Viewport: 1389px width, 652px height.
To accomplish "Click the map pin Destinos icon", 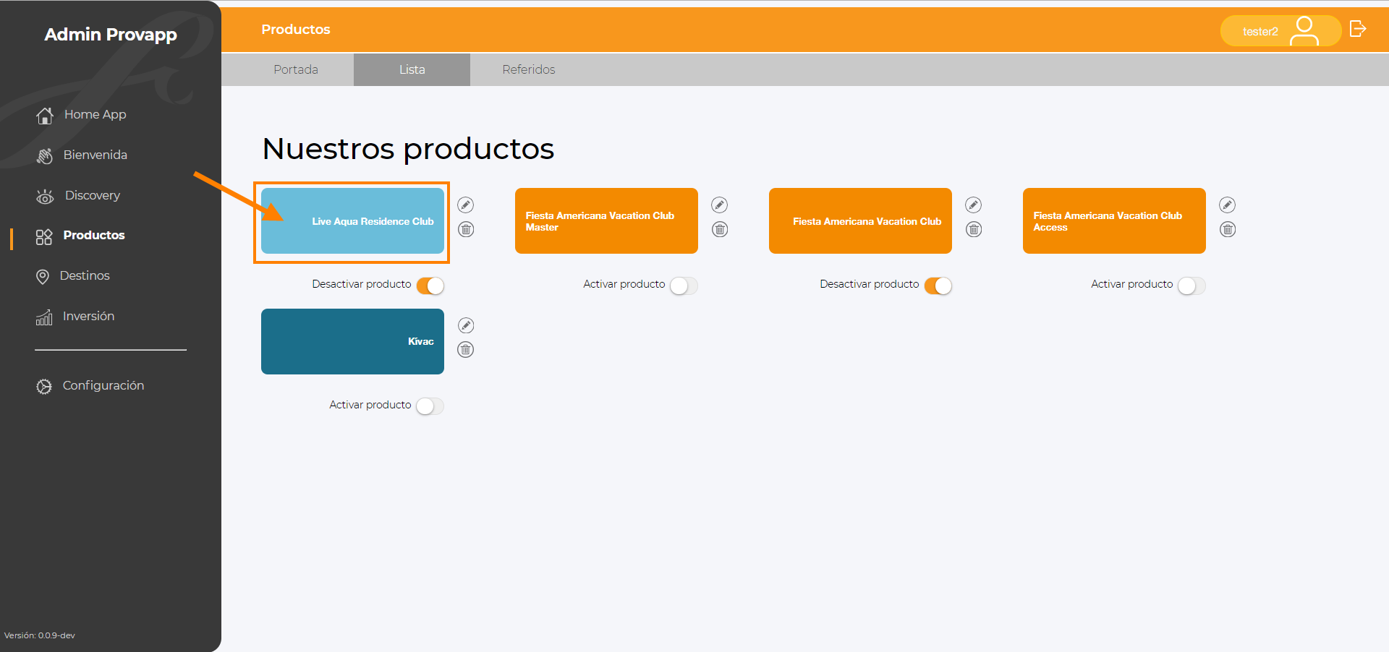I will 43,276.
